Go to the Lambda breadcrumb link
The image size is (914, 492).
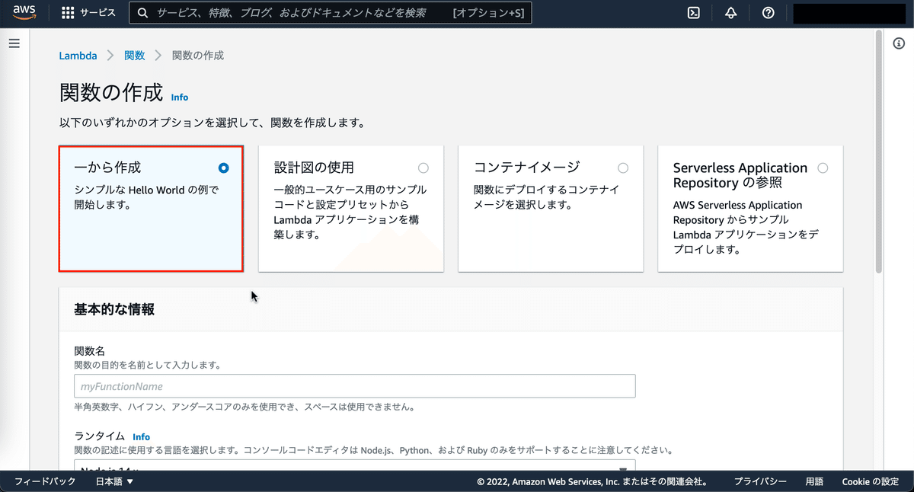[78, 56]
